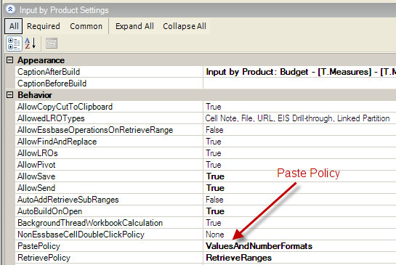Click the Expand All button
This screenshot has height=265, width=396.
(134, 26)
